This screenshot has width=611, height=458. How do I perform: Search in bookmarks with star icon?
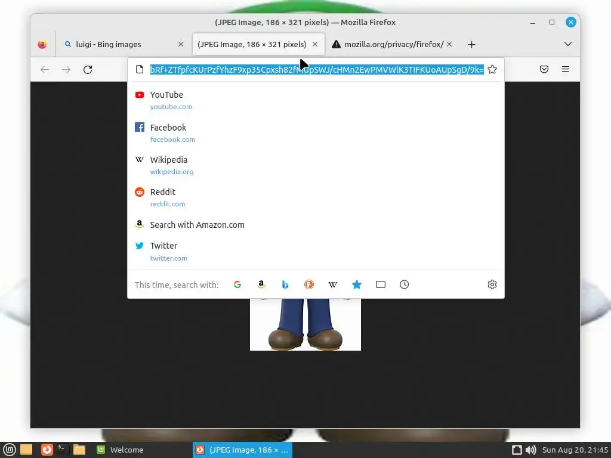357,284
